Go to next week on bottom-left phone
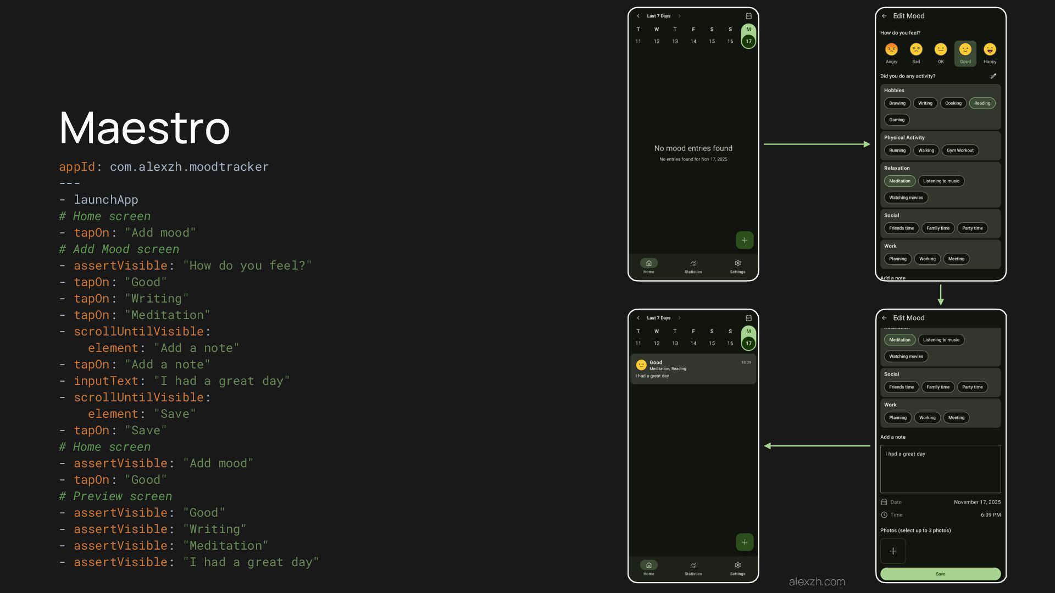The height and width of the screenshot is (593, 1055). pos(679,318)
